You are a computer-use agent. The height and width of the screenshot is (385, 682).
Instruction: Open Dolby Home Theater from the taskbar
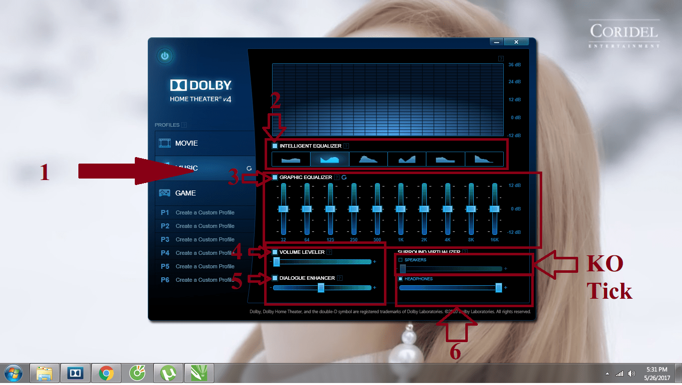pos(75,373)
